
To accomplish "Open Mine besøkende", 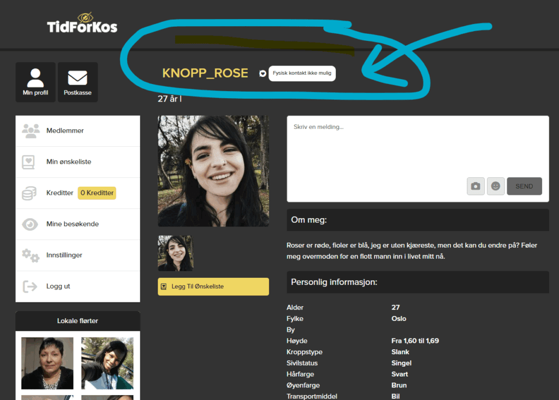I will 78,224.
